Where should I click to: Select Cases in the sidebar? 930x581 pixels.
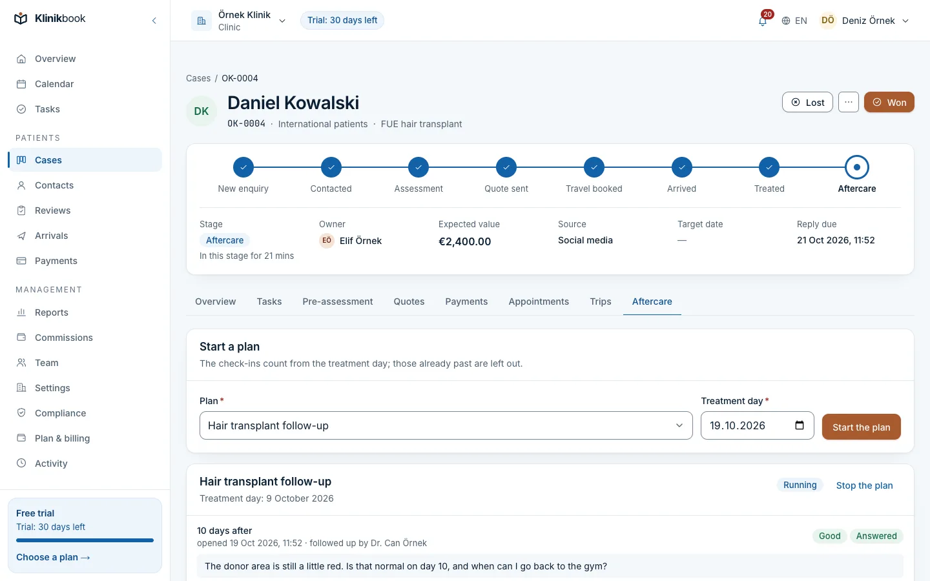click(85, 160)
